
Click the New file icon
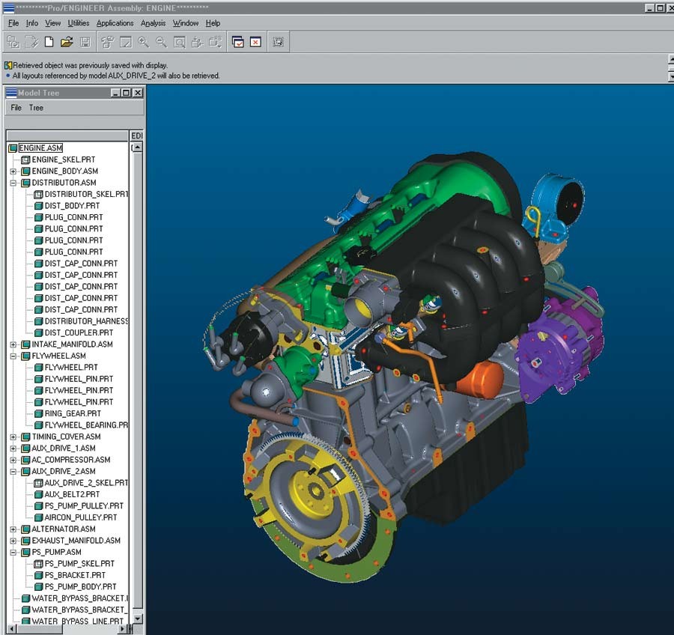[49, 42]
